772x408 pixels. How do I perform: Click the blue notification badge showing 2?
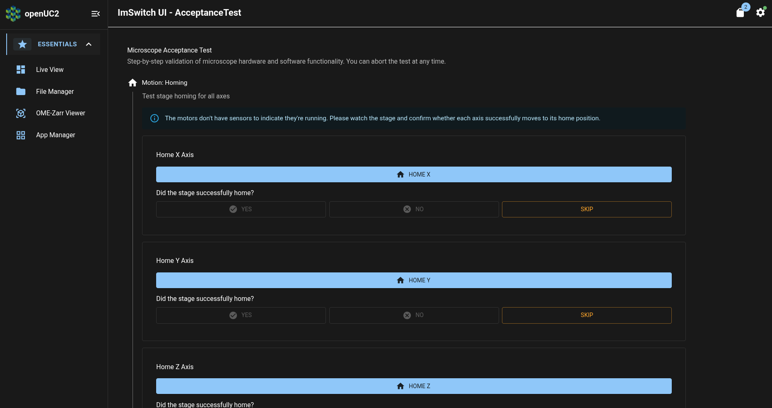tap(746, 7)
